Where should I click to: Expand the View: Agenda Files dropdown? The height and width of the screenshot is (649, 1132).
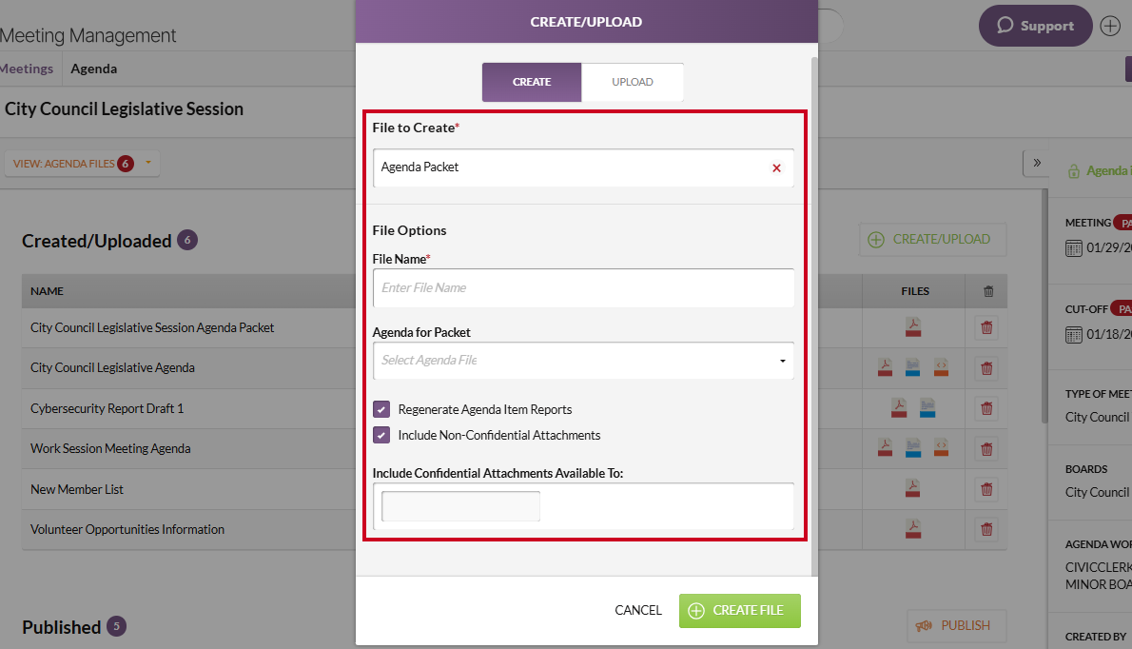82,163
